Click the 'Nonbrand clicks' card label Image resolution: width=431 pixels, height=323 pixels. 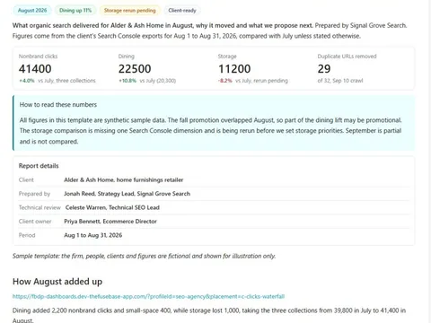coord(38,57)
